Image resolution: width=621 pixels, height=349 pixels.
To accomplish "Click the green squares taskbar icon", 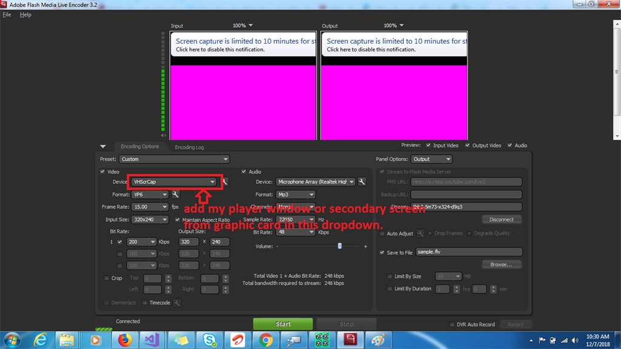I will click(322, 340).
